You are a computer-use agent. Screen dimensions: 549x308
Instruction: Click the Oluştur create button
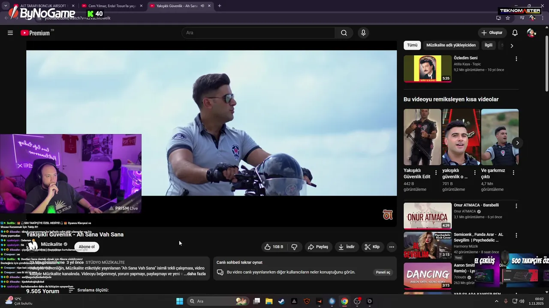pyautogui.click(x=492, y=33)
